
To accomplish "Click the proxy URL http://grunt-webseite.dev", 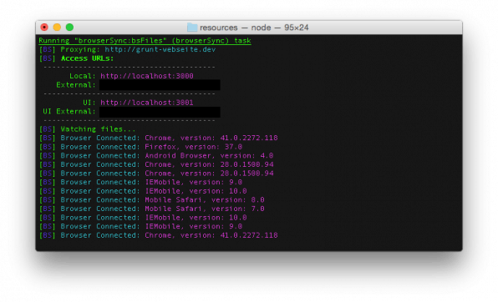I will [x=160, y=49].
